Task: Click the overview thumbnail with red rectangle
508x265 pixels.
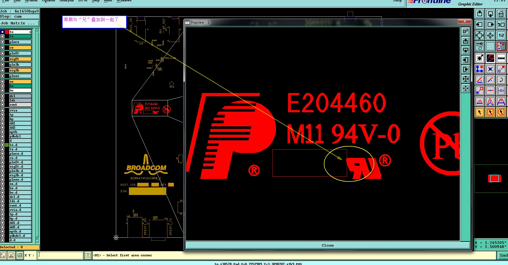Action: click(x=494, y=178)
